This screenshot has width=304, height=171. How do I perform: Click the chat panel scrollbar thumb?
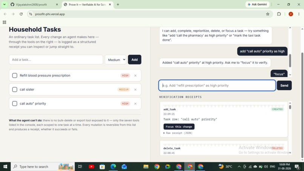[290, 61]
